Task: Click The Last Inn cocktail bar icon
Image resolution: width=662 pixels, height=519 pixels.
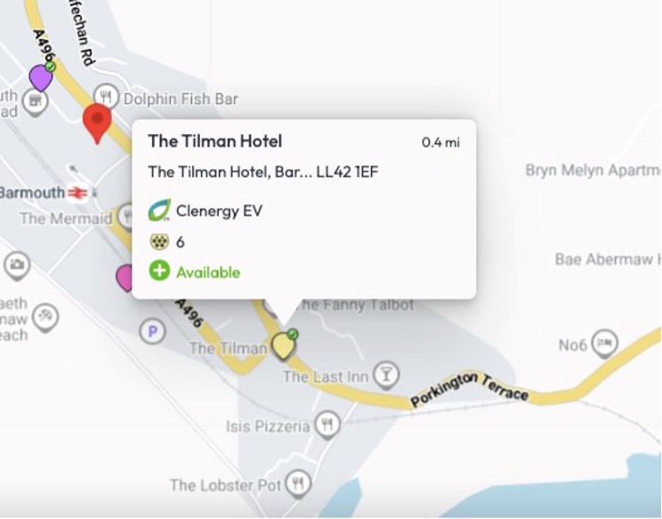Action: tap(386, 375)
